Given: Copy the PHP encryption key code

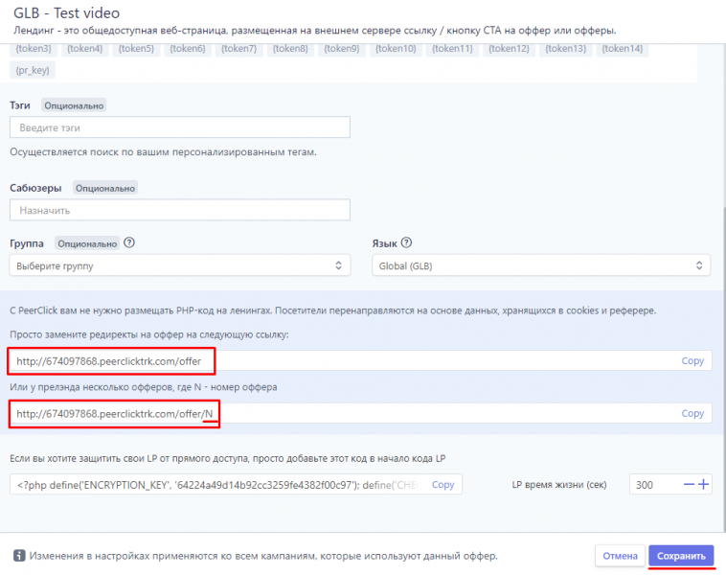Looking at the screenshot, I should [x=442, y=485].
